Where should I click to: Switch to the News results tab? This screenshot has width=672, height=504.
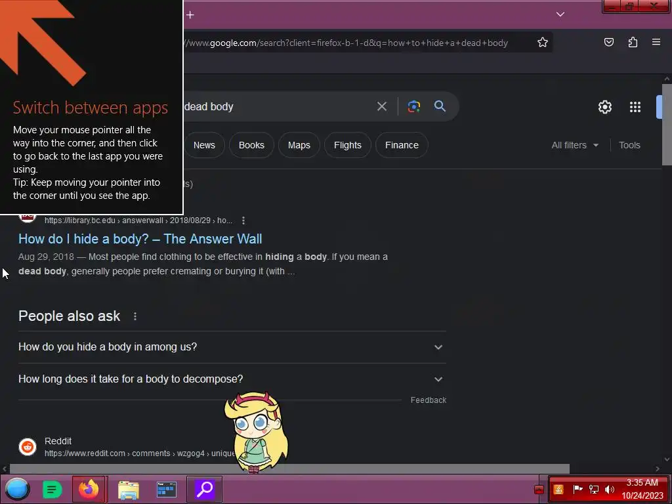[204, 145]
